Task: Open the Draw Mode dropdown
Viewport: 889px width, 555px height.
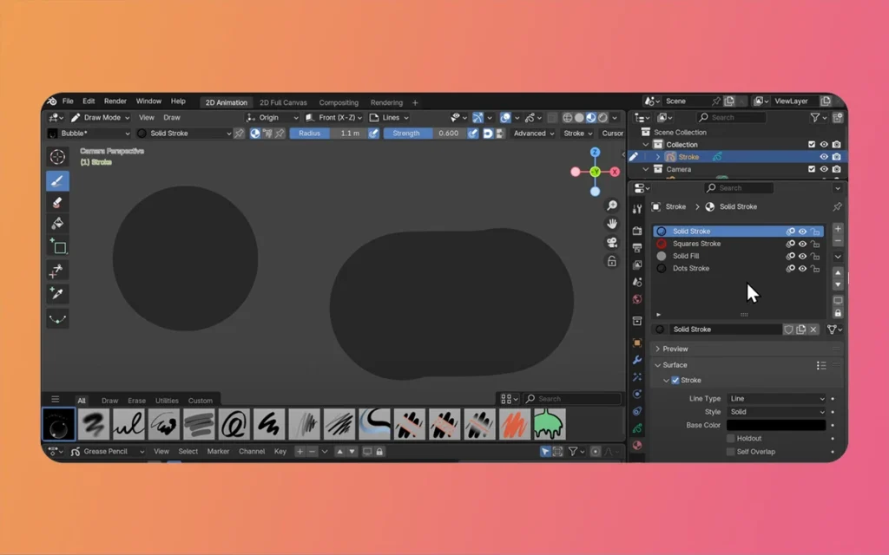Action: coord(101,117)
